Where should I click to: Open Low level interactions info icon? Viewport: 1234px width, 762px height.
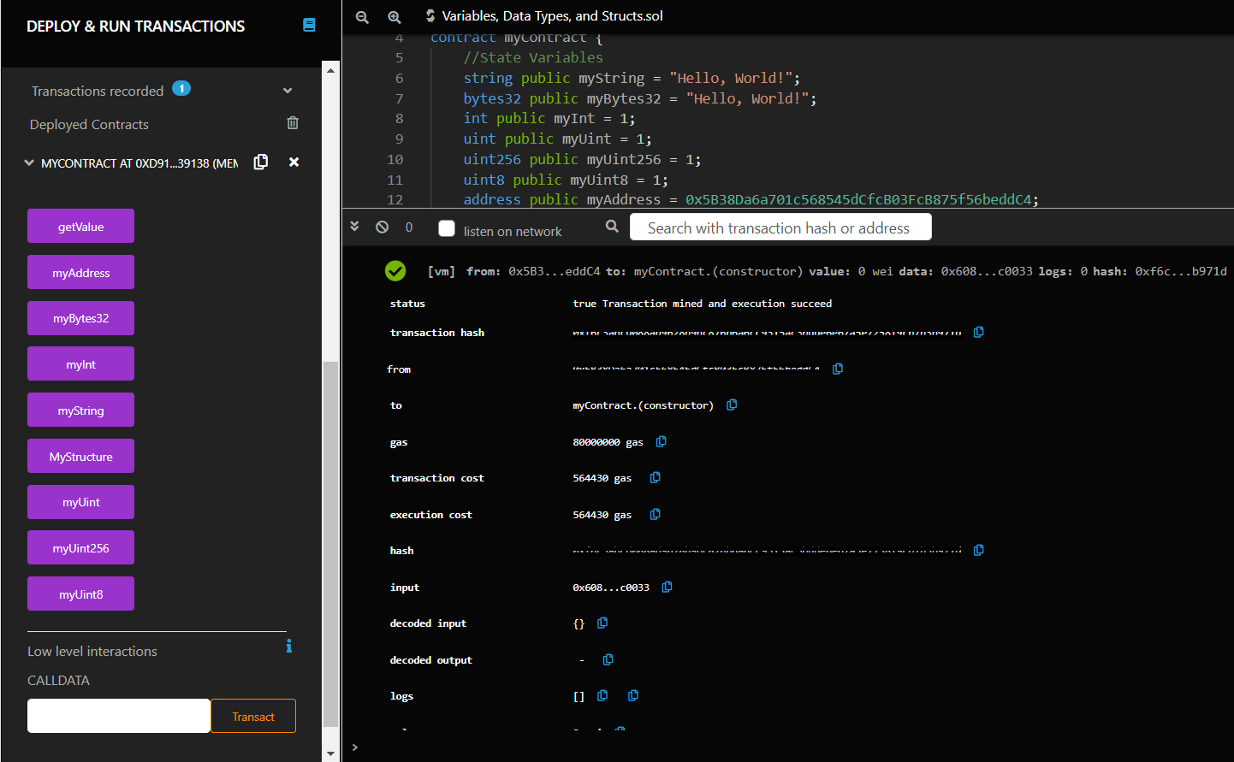click(x=289, y=646)
